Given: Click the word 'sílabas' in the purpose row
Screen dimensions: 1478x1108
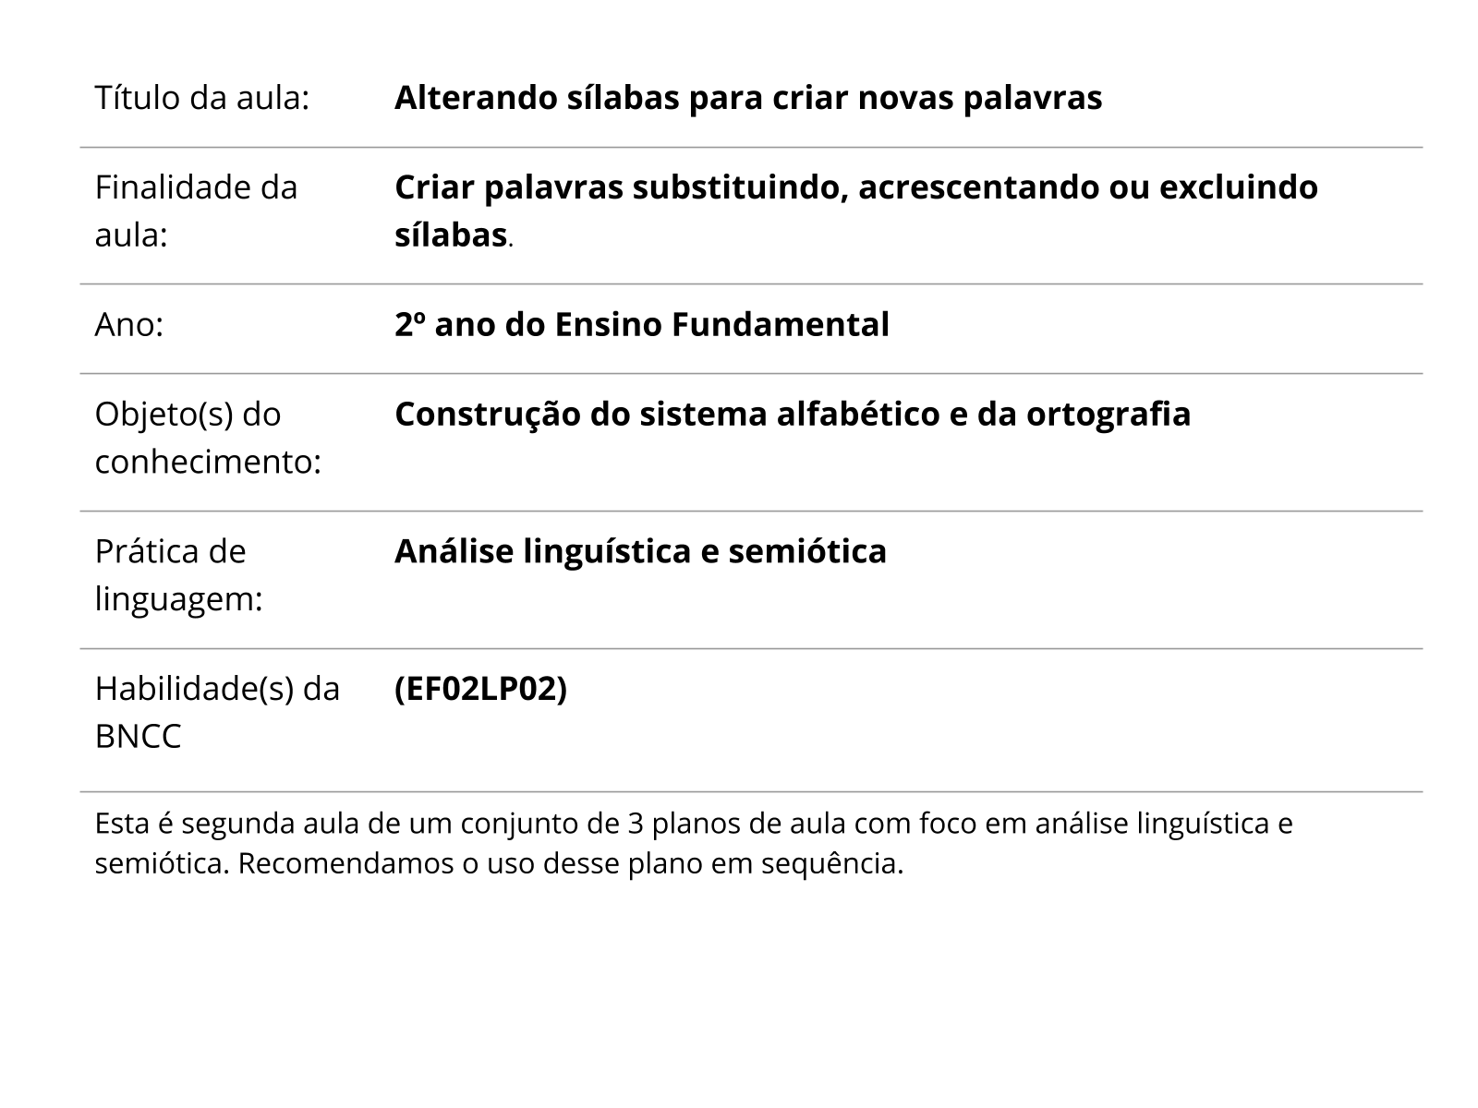Looking at the screenshot, I should (x=450, y=235).
